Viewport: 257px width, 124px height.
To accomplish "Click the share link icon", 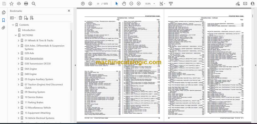I will [238, 4].
